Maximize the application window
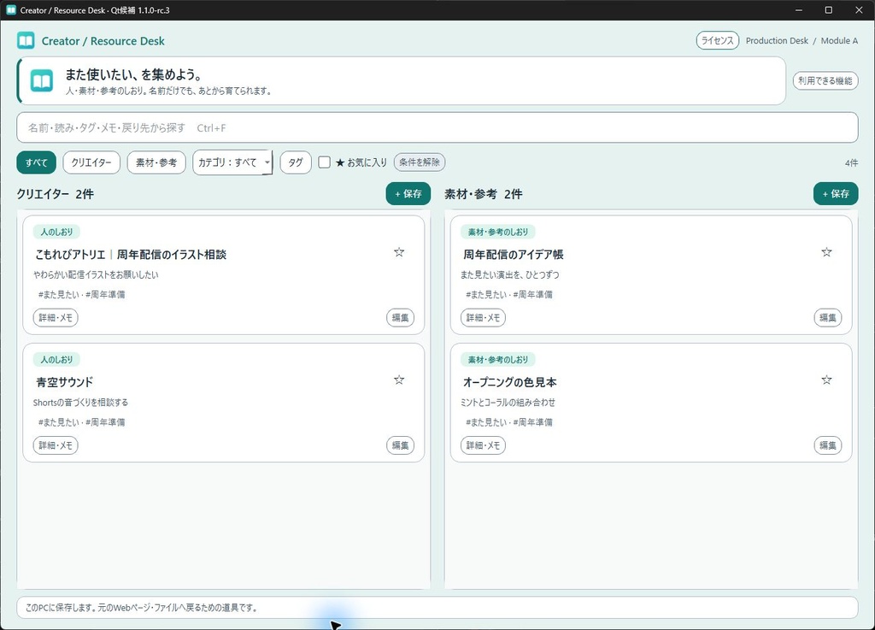 829,10
